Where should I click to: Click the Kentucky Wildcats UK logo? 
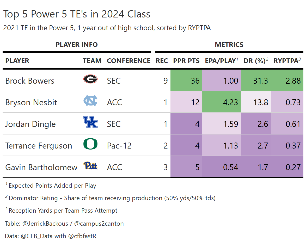coord(90,122)
